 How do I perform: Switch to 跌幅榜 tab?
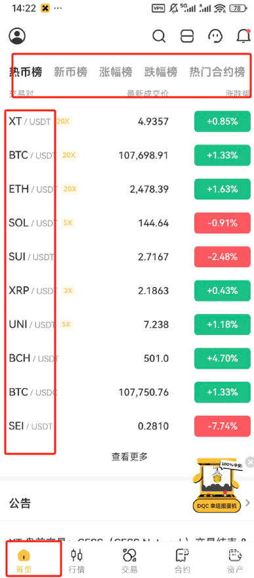161,72
